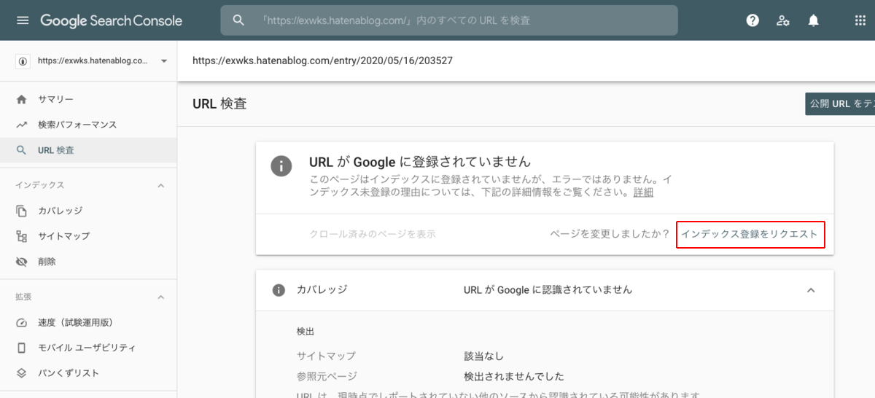Collapse the 拡張 section
The width and height of the screenshot is (875, 398).
coord(161,297)
